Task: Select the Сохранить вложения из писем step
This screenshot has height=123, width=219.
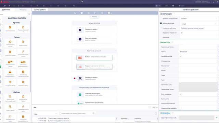Action: [94, 67]
